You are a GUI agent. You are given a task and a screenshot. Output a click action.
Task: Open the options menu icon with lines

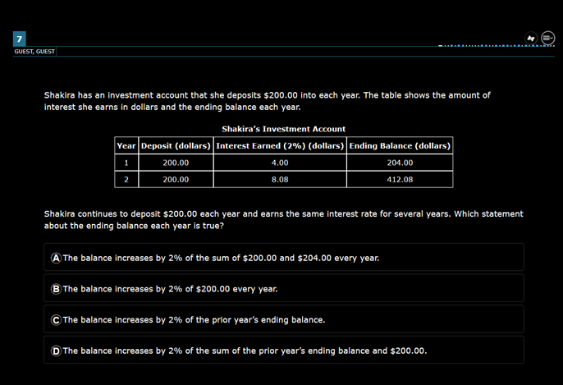coord(547,39)
